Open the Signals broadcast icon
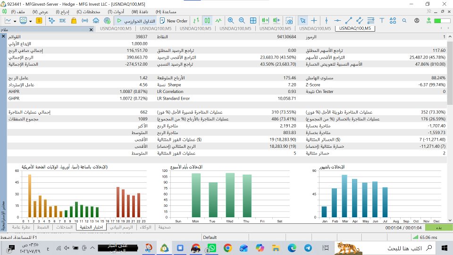Screen dimensions: 453x255 coord(84,20)
